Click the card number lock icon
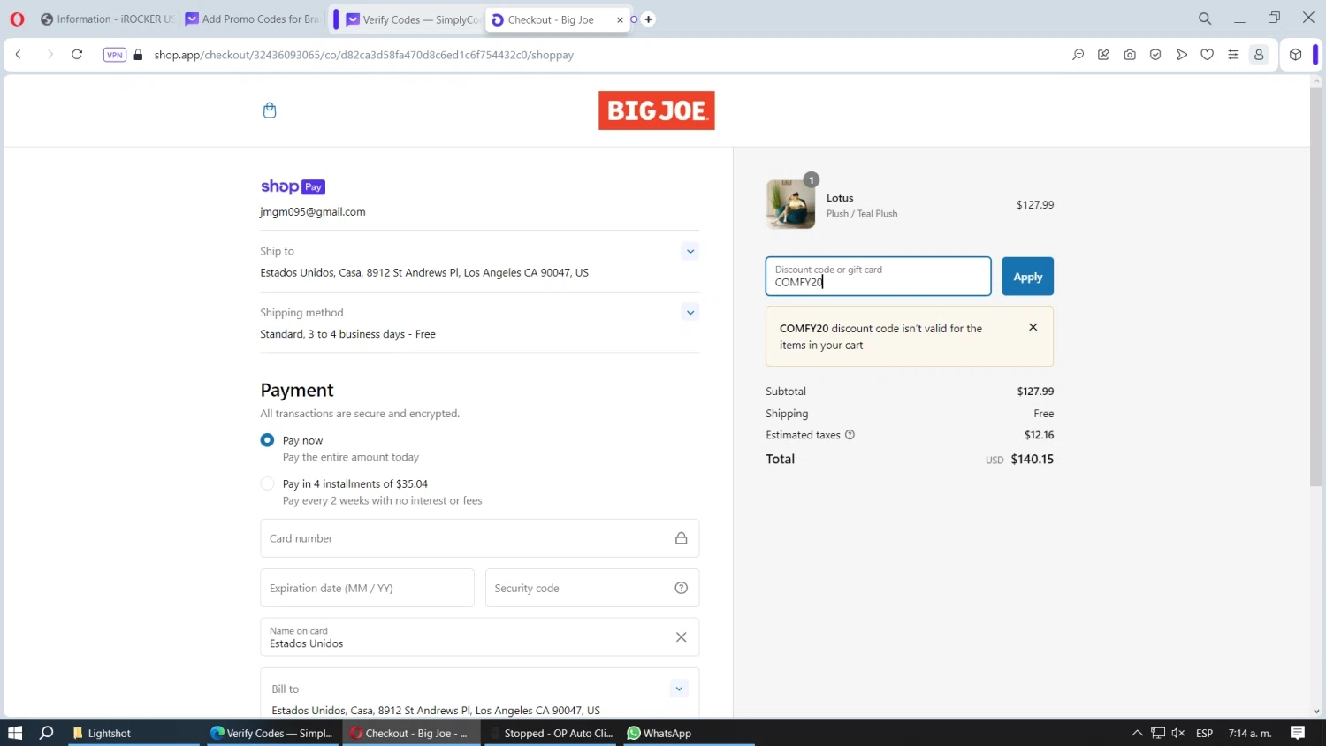The width and height of the screenshot is (1326, 746). pos(681,538)
